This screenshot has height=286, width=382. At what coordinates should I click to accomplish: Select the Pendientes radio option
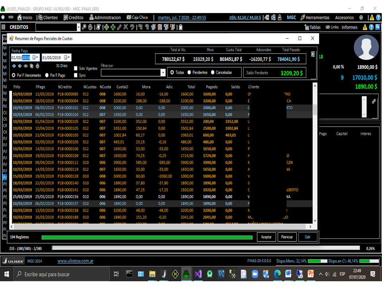(x=189, y=73)
